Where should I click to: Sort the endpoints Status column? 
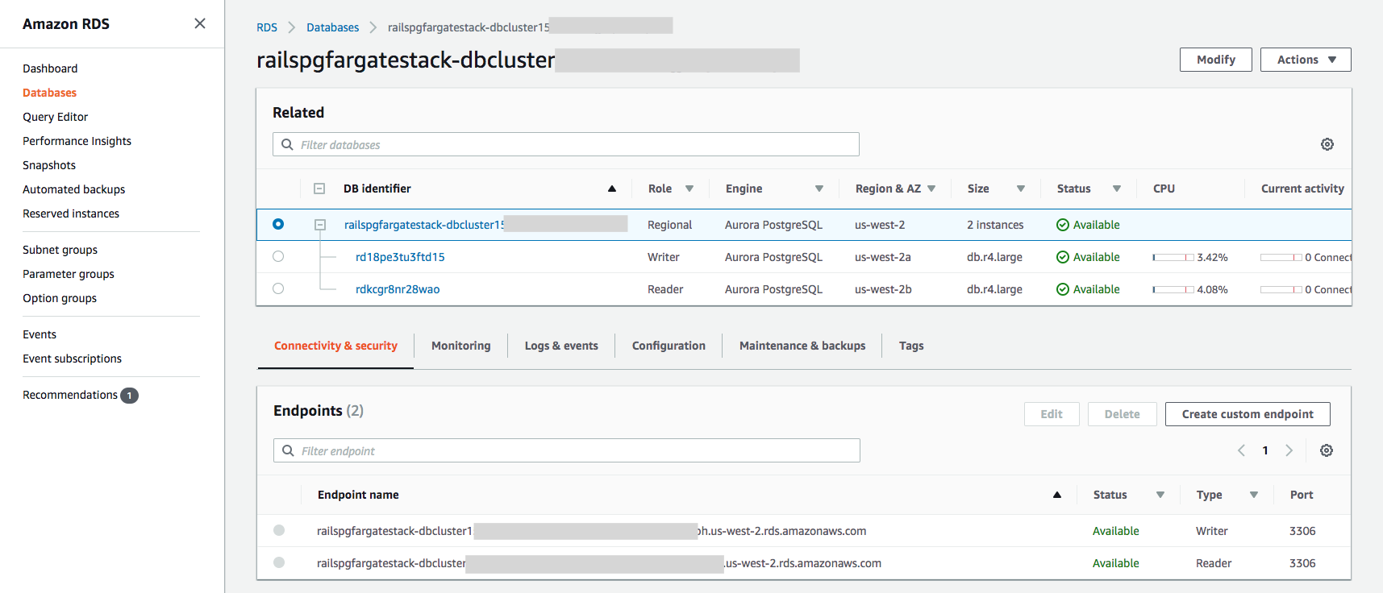click(x=1160, y=495)
